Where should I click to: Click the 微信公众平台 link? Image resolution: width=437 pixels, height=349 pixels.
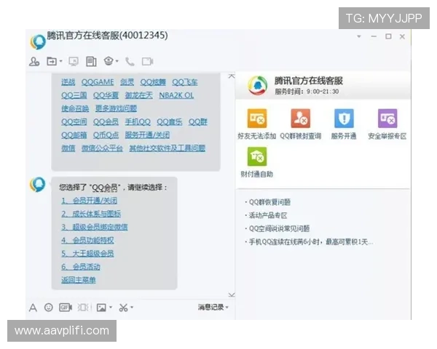[102, 148]
